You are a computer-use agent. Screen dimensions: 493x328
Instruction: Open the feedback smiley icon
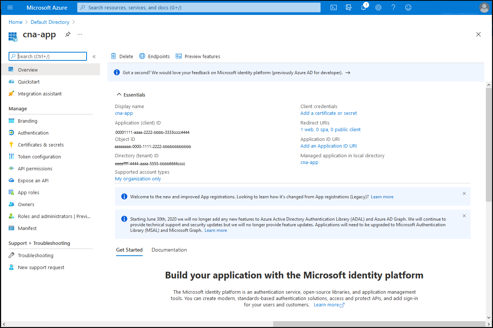point(408,7)
